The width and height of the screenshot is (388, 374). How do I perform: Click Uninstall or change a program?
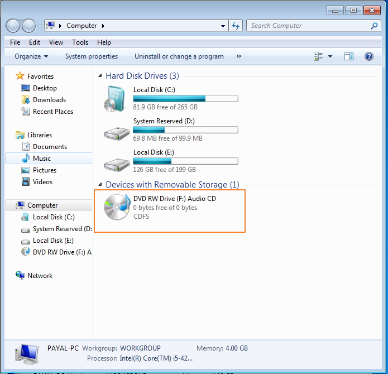[179, 56]
